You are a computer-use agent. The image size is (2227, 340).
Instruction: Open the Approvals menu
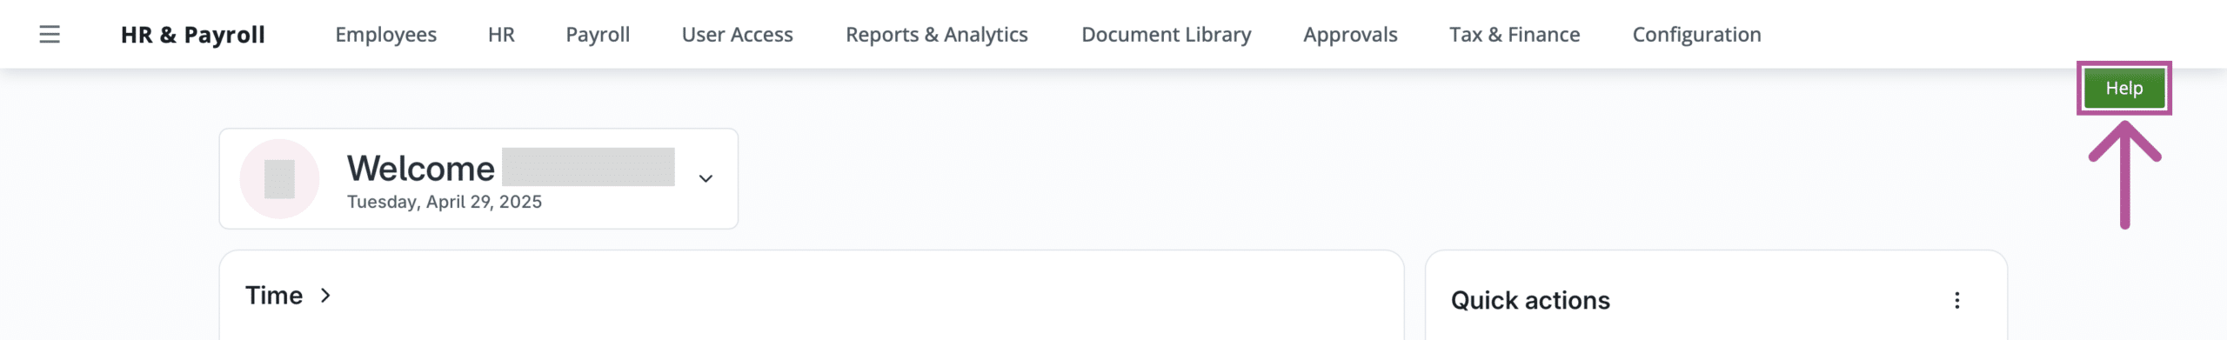coord(1350,35)
